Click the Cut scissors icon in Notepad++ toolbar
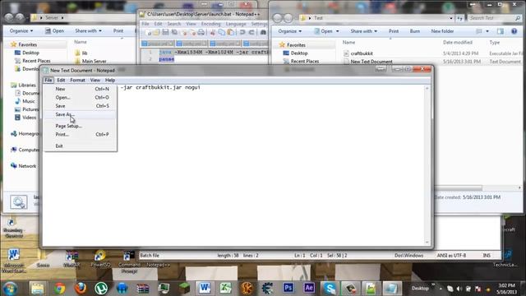 coord(213,33)
